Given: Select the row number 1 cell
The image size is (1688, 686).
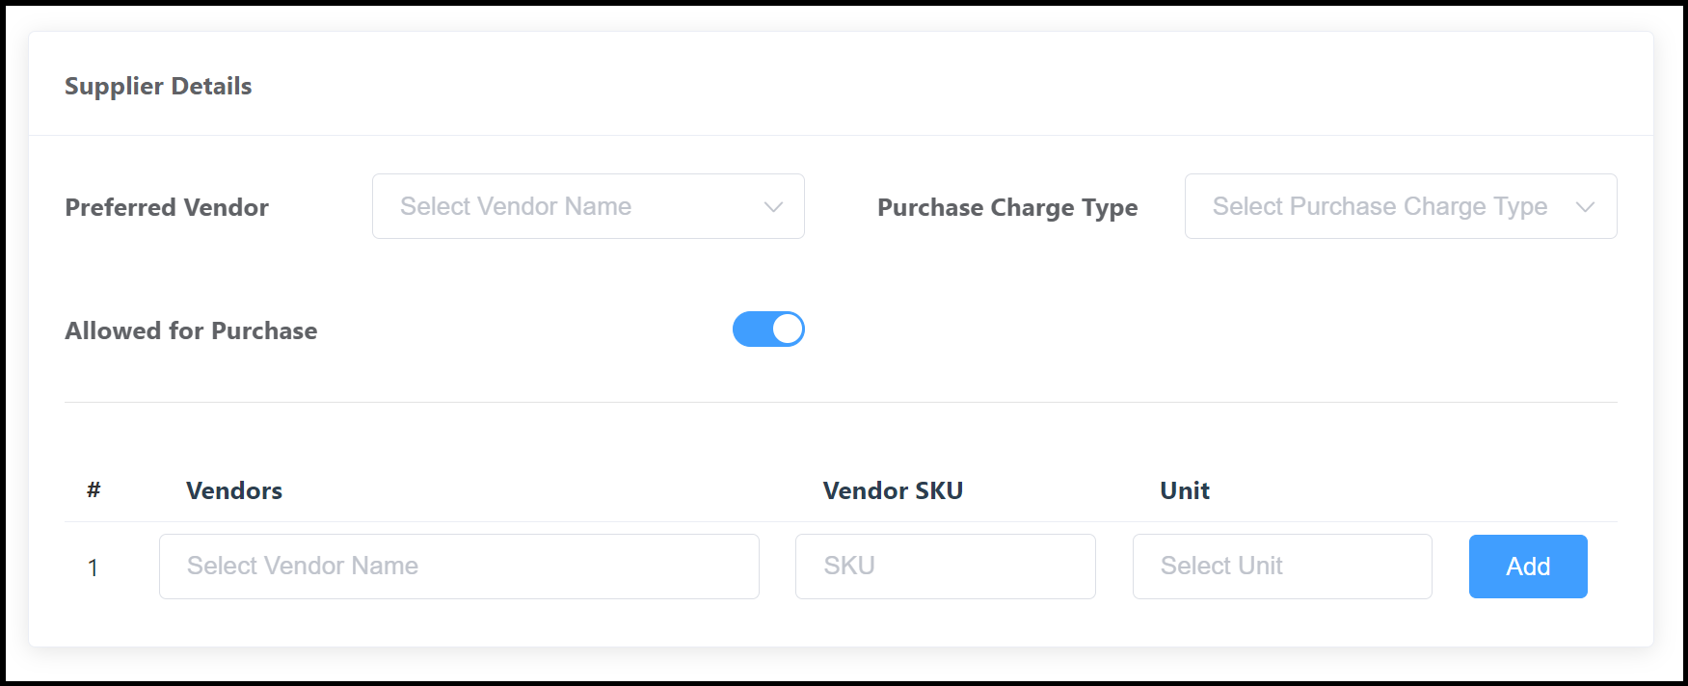Looking at the screenshot, I should [94, 567].
